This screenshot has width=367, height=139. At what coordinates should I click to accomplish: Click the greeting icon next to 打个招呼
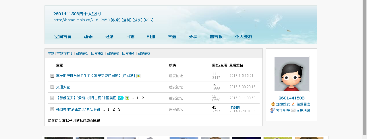pos(273,110)
